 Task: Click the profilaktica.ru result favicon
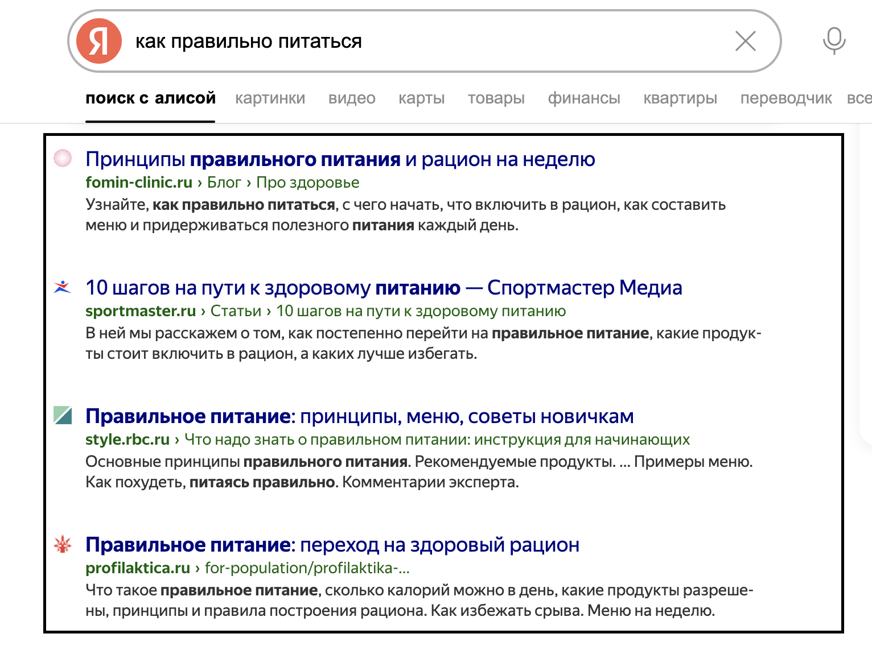pos(63,544)
